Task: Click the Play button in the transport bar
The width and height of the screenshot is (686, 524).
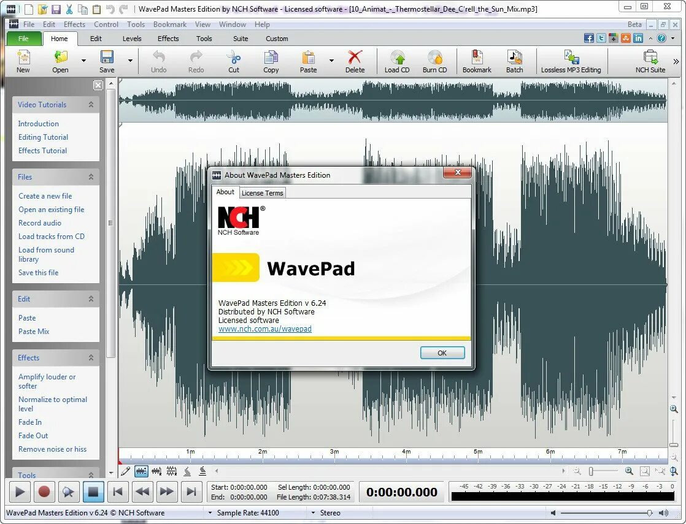Action: coord(20,492)
